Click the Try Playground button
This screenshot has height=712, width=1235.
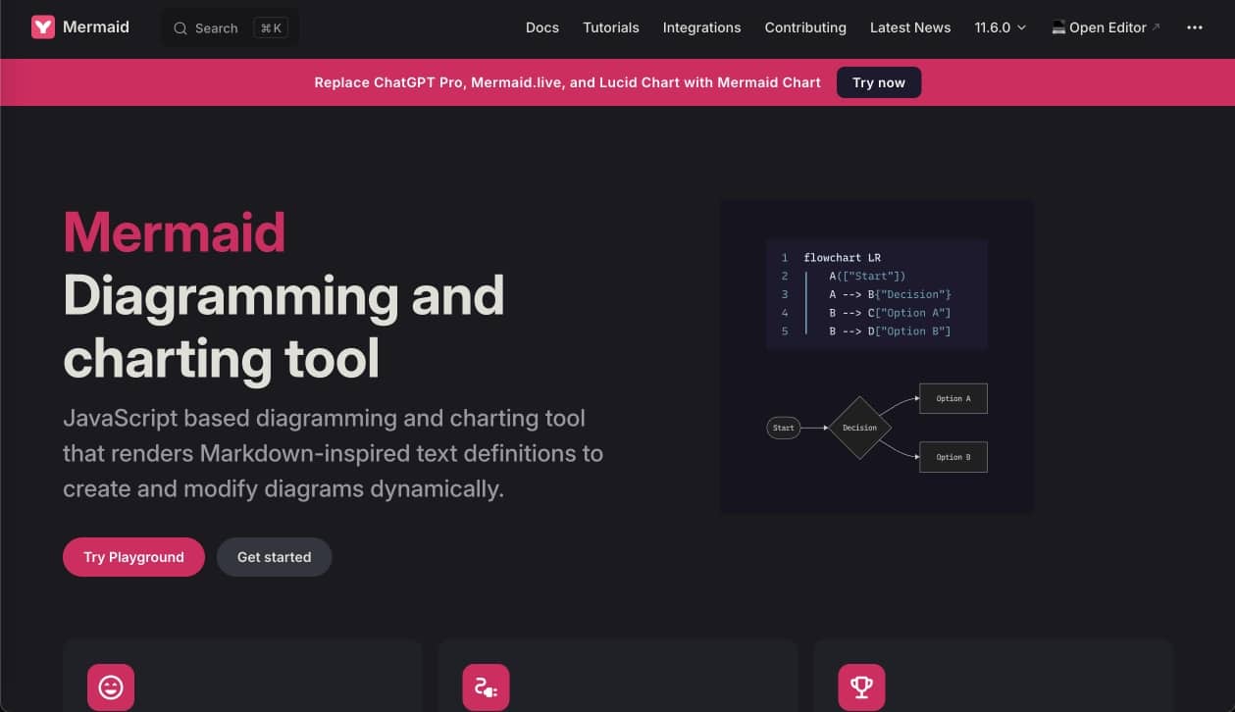coord(133,557)
